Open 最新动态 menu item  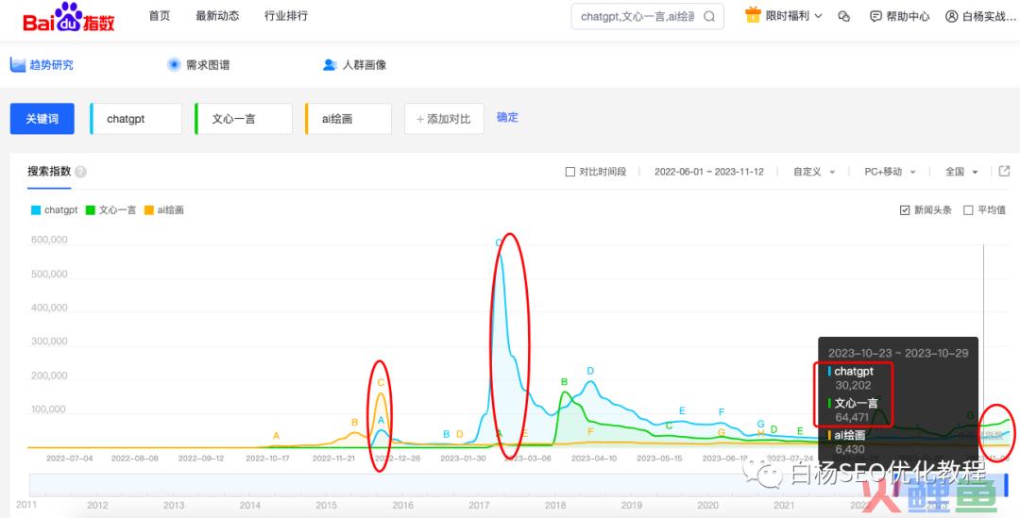click(x=217, y=16)
